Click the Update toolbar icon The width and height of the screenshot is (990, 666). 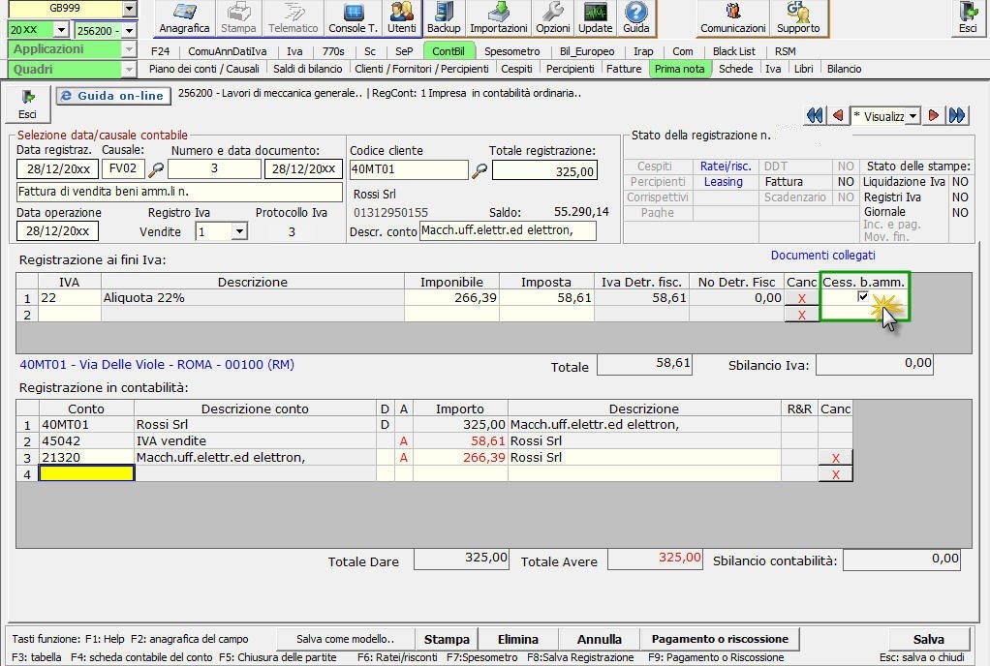[595, 18]
